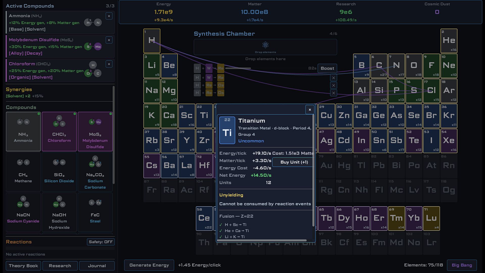The image size is (485, 273).
Task: Remove Molybdenum Disulfide from active compounds
Action: pos(109,40)
